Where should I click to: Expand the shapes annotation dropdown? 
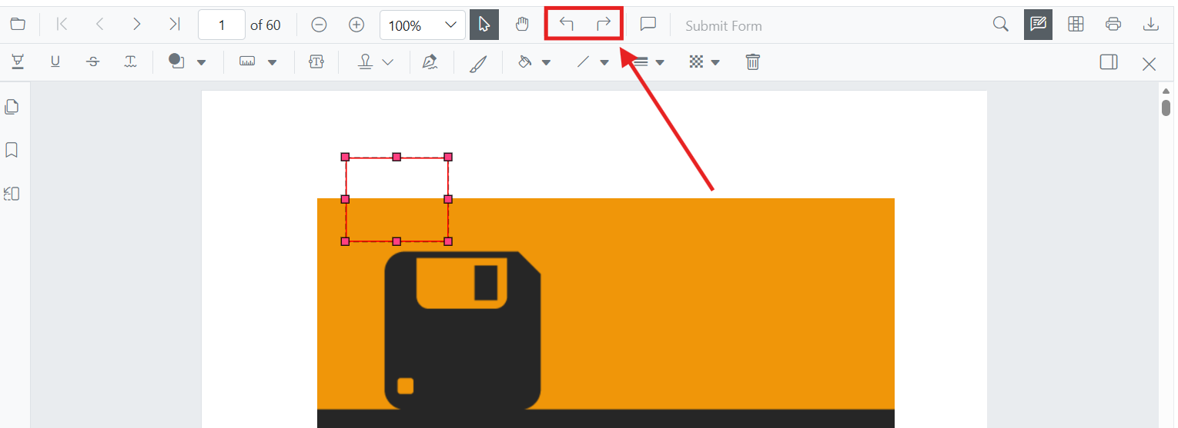(x=187, y=62)
